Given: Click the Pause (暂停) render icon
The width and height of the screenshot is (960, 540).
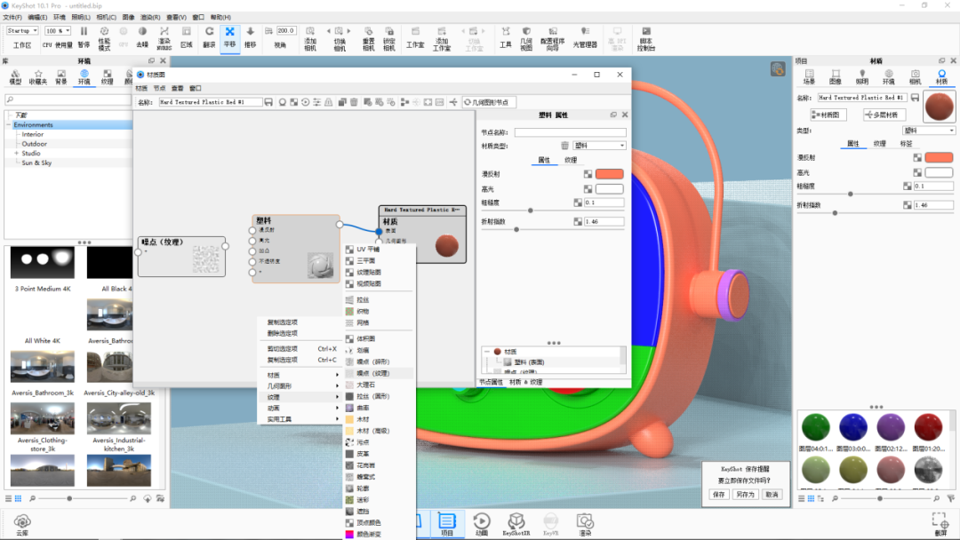Looking at the screenshot, I should tap(84, 36).
